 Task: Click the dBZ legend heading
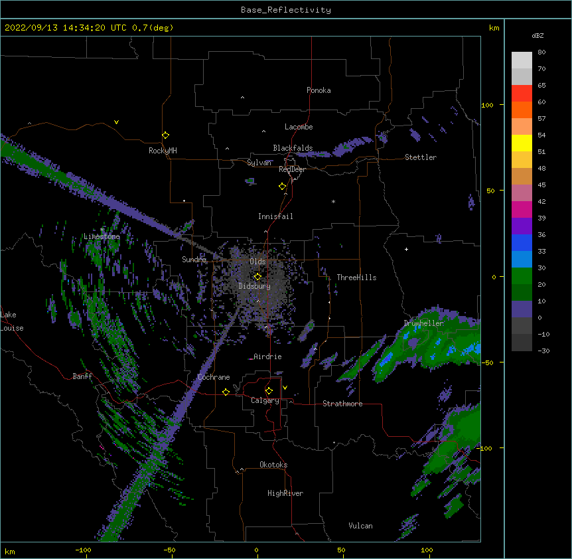tap(537, 36)
